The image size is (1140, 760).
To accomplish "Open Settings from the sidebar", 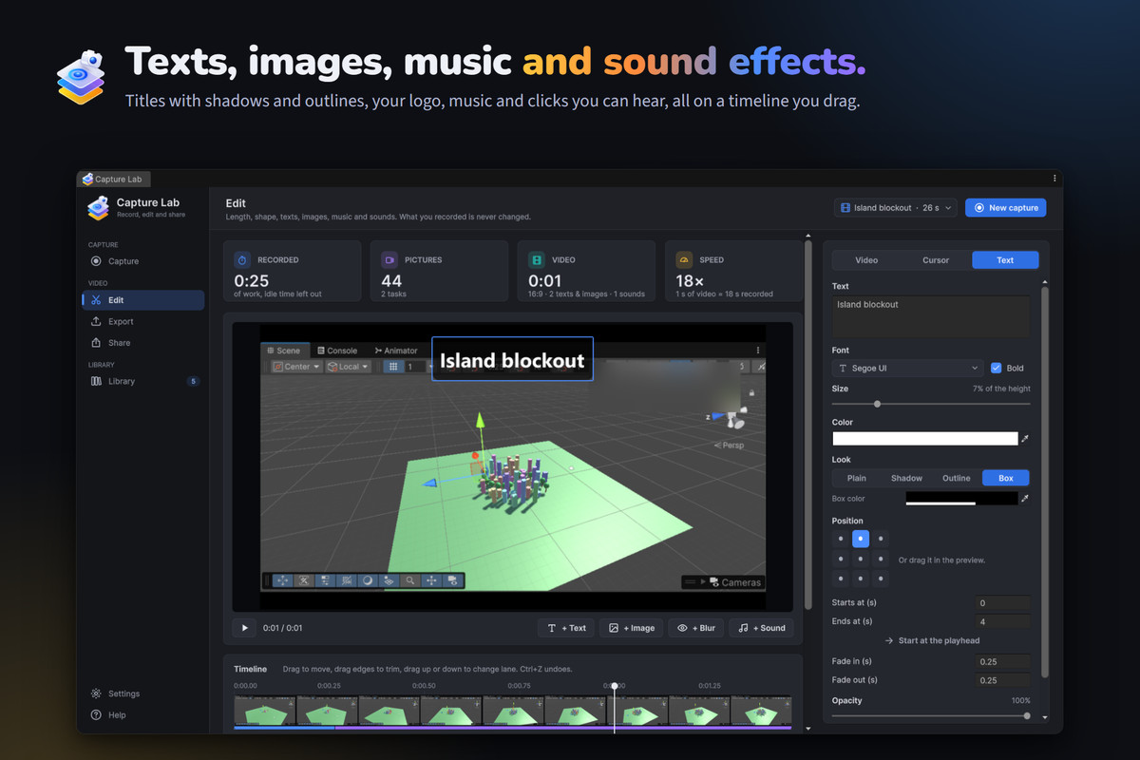I will pyautogui.click(x=142, y=693).
